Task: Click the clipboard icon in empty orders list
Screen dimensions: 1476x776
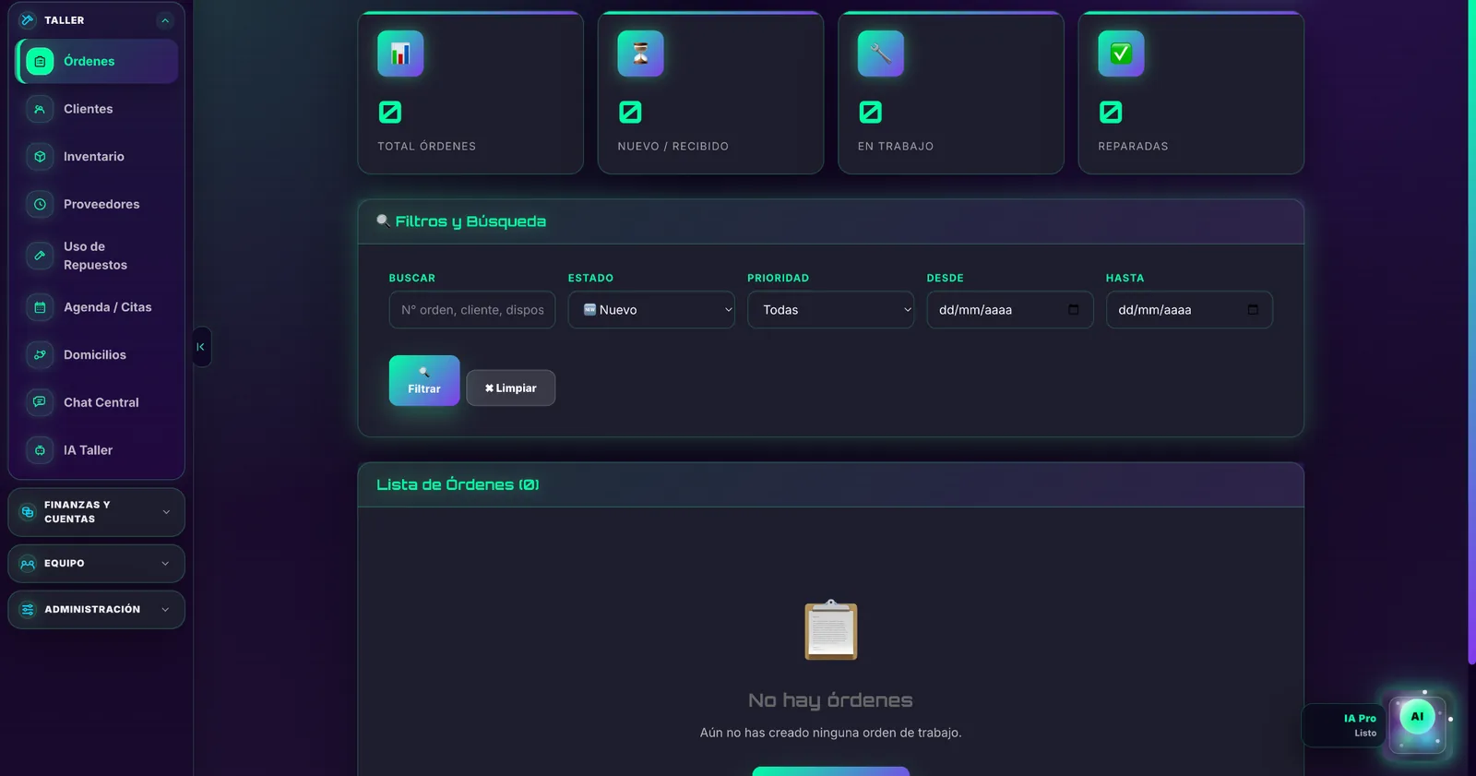Action: click(x=831, y=629)
